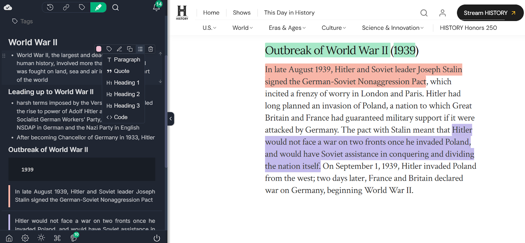Click the drag handle beside the first bullet

[4, 56]
